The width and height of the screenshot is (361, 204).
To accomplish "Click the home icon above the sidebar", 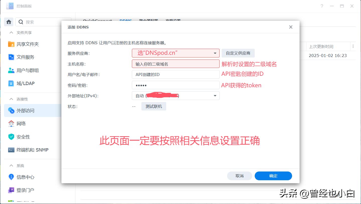I will click(9, 22).
